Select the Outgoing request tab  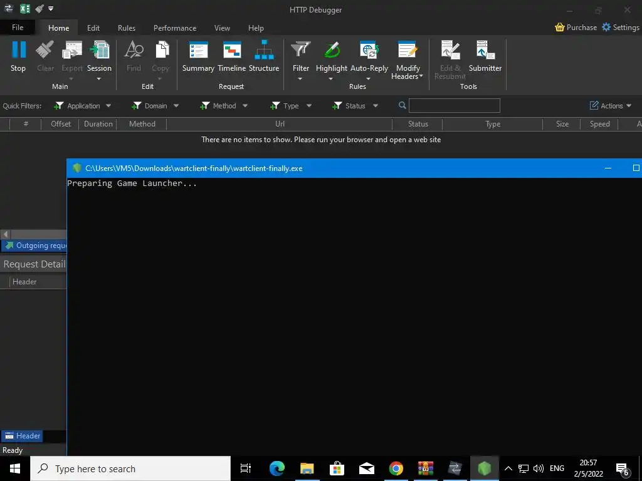click(x=34, y=246)
